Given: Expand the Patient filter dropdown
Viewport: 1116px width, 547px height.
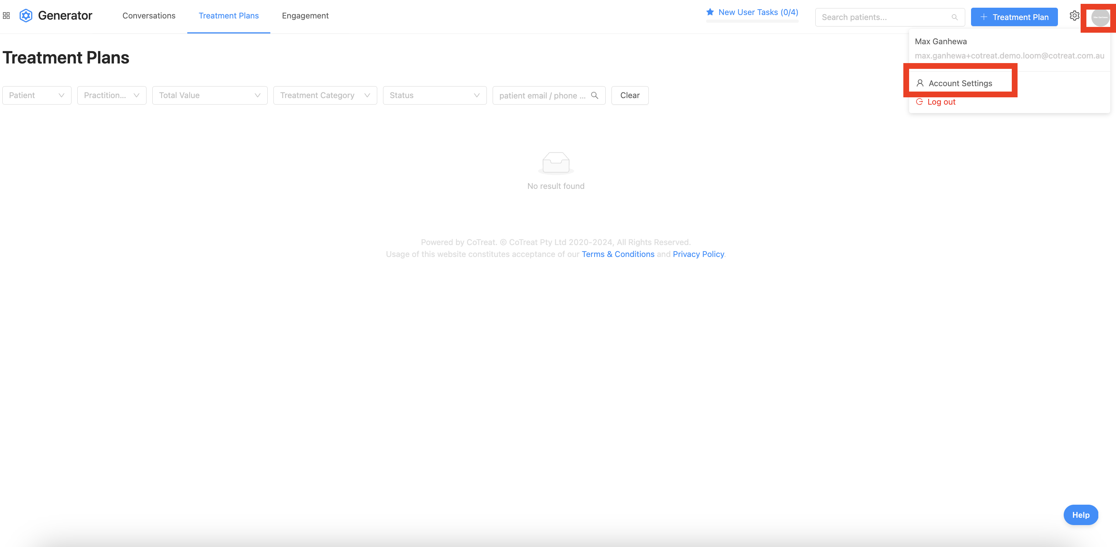Looking at the screenshot, I should pos(37,95).
